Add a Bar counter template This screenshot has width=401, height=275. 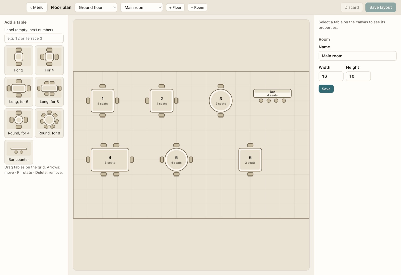(x=19, y=152)
